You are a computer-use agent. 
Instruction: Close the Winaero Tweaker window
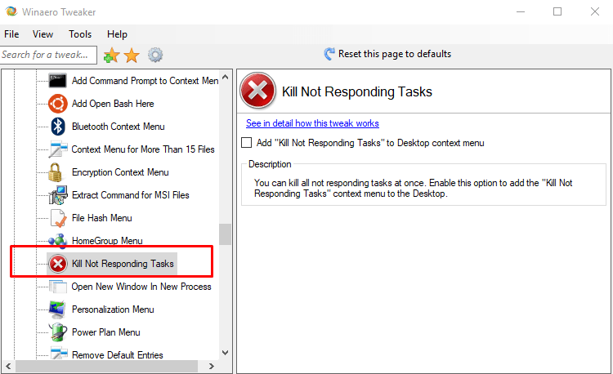[x=595, y=11]
